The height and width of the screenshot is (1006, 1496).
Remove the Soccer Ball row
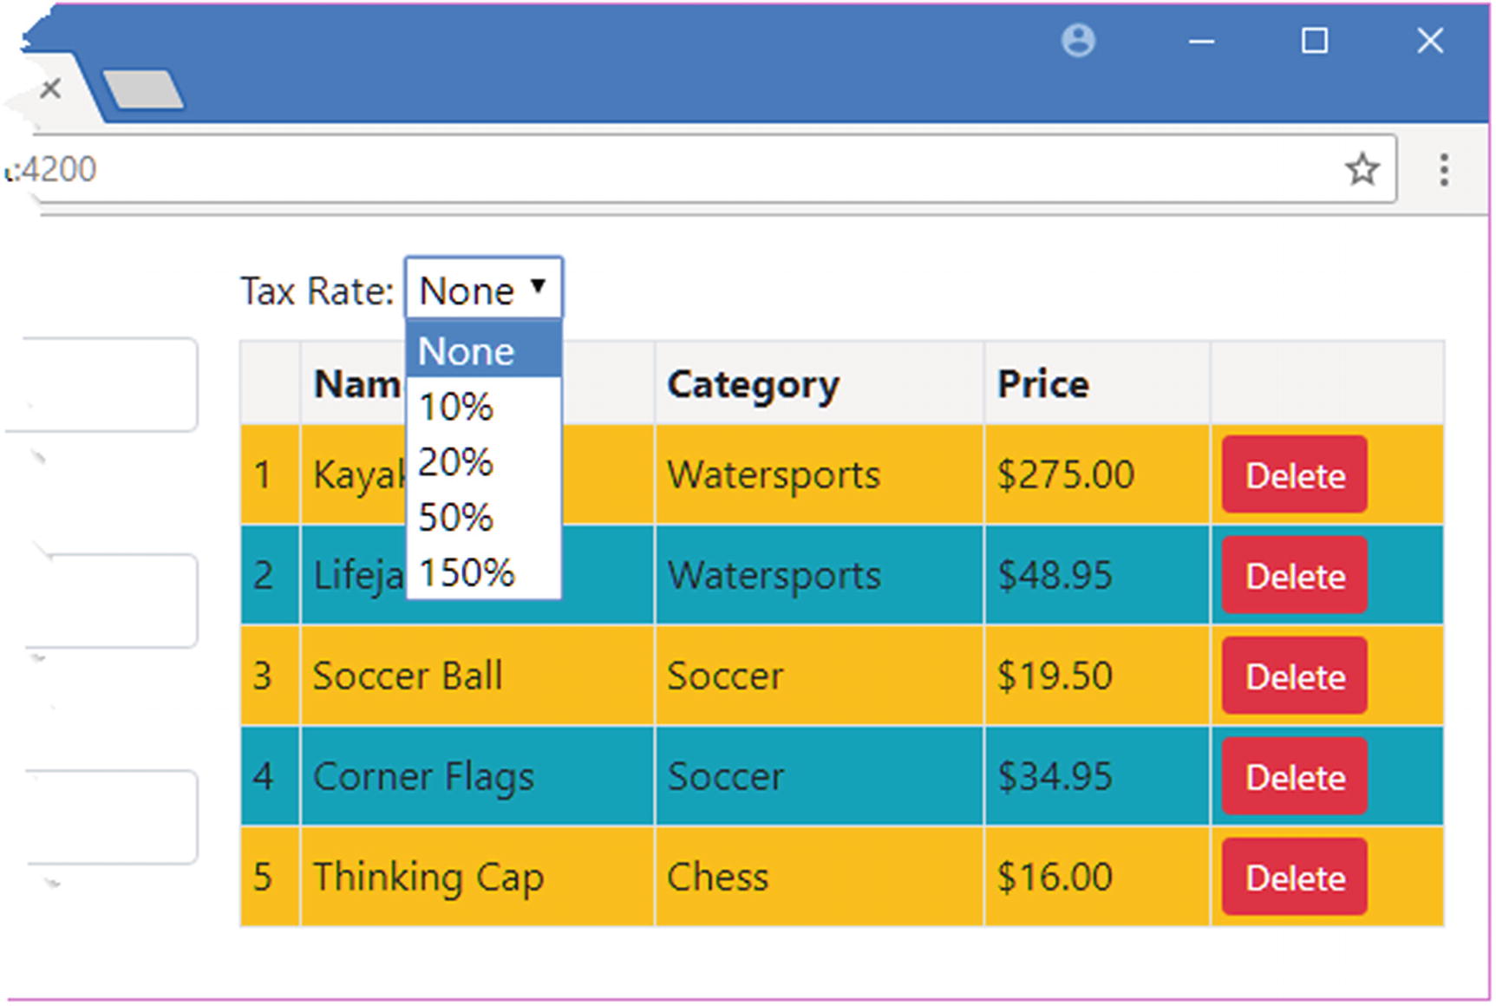(1294, 676)
